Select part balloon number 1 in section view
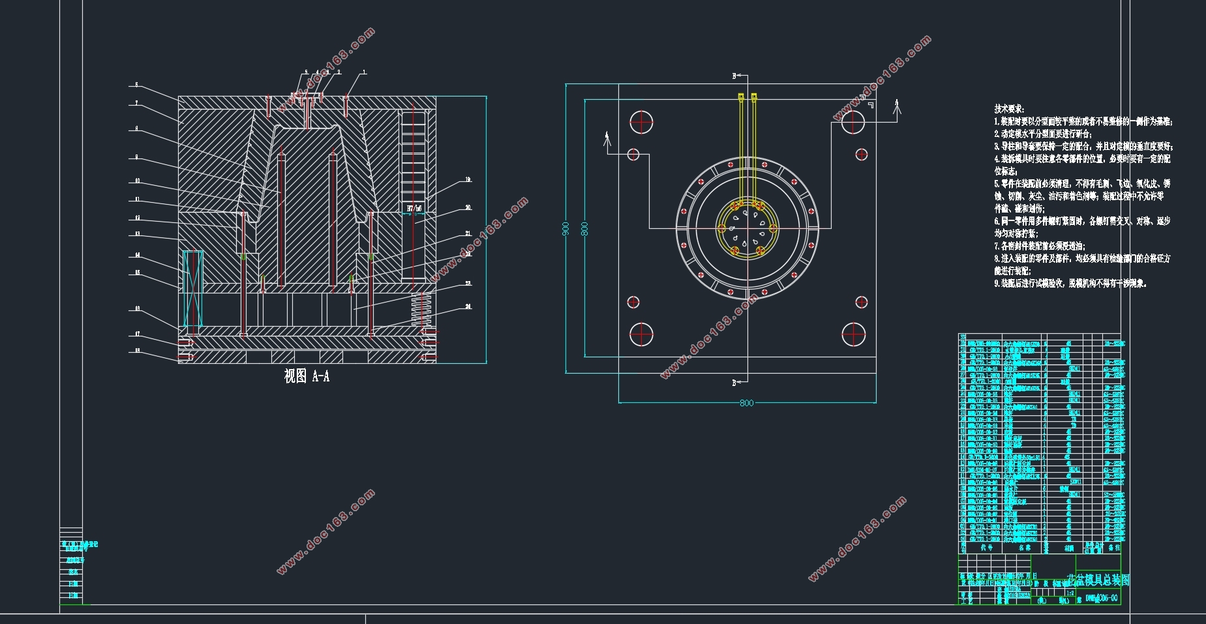Image resolution: width=1206 pixels, height=624 pixels. point(365,72)
